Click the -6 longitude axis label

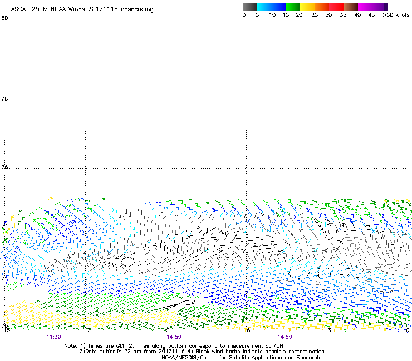(x=247, y=330)
